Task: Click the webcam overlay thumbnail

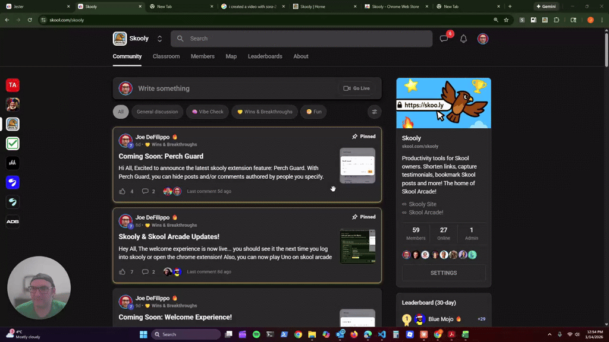Action: [39, 287]
